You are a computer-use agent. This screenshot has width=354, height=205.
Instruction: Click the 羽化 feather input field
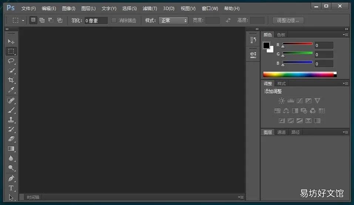pos(96,21)
